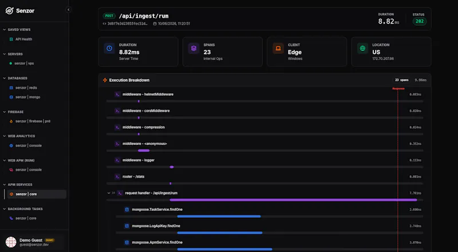Viewport: 458px width, 252px height.
Task: Click the 23 spans badge
Action: 402,80
